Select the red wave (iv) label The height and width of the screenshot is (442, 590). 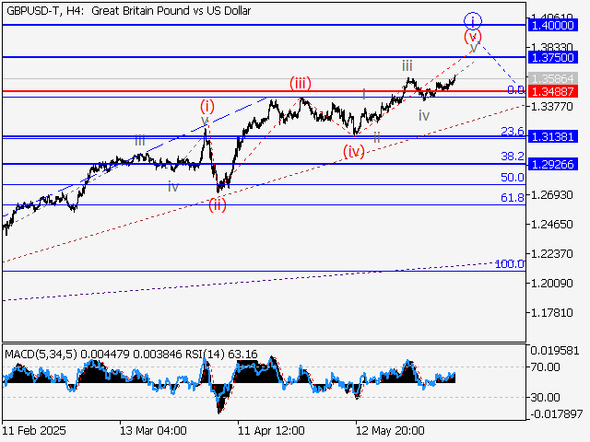pos(354,151)
